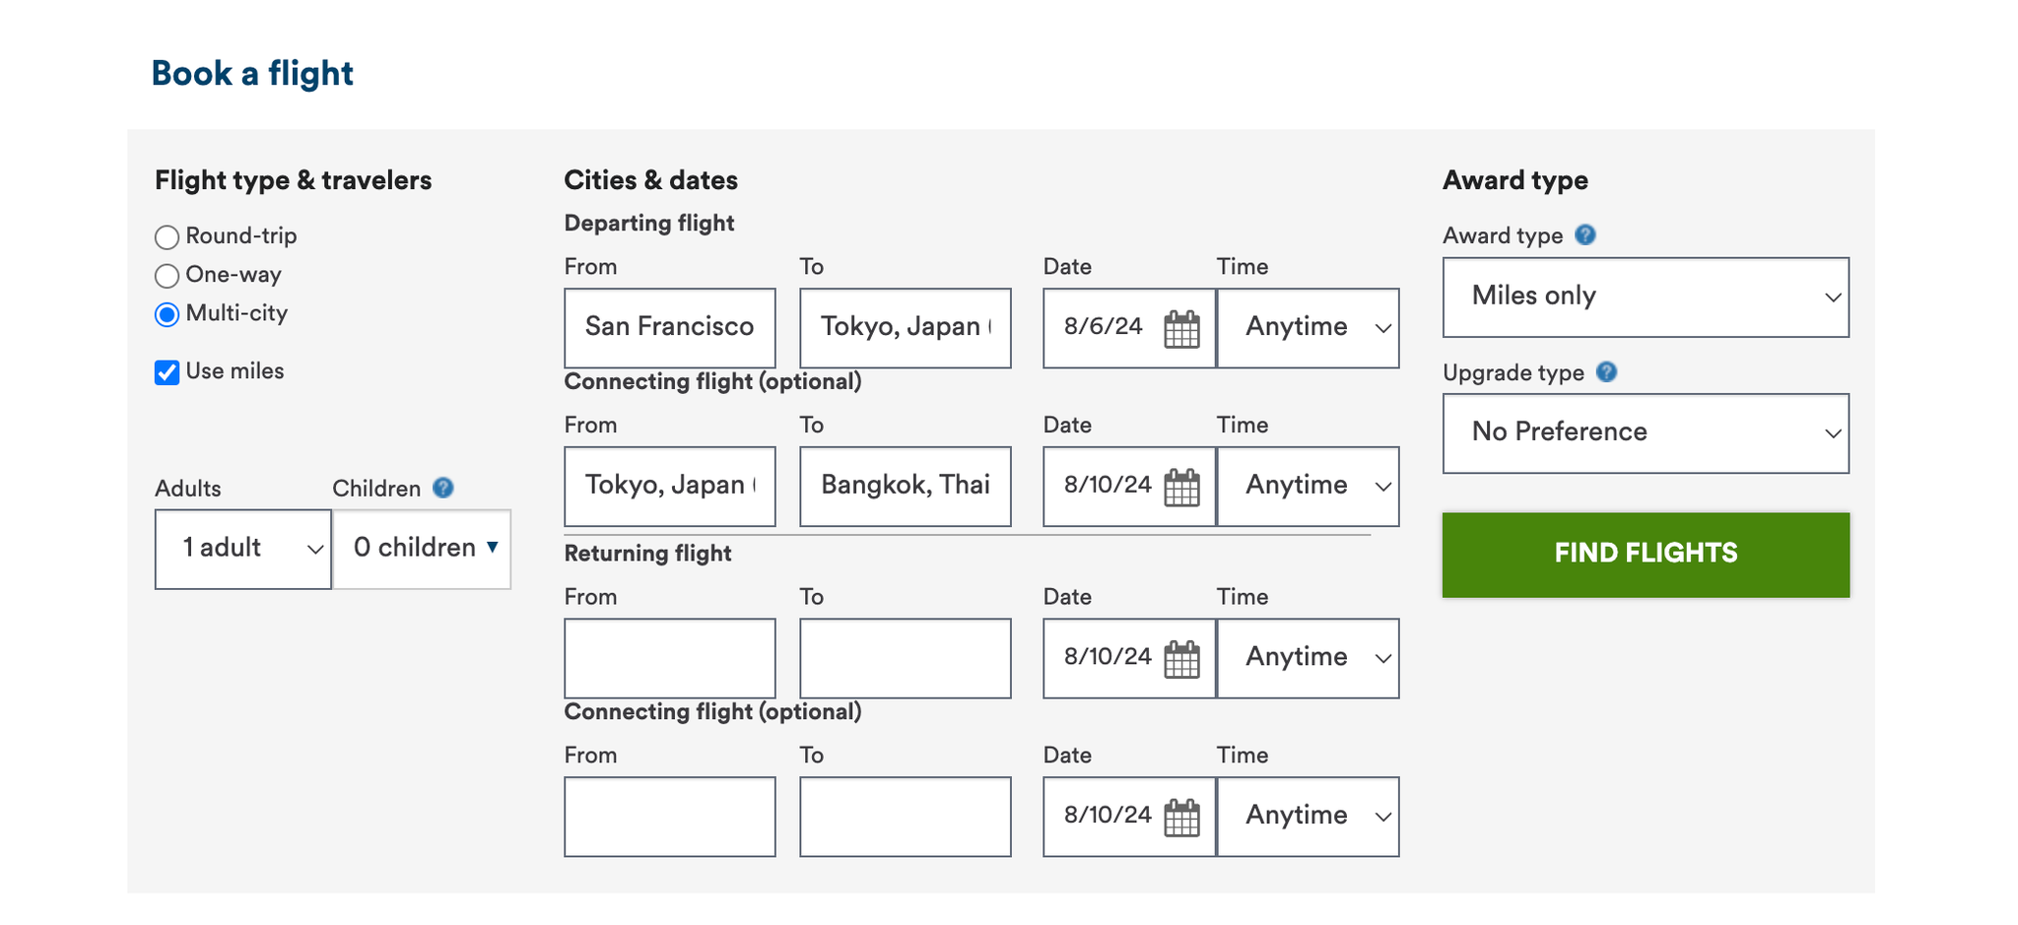Click the checked Use miles checkbox icon
Viewport: 2018px width, 925px height.
[x=166, y=371]
